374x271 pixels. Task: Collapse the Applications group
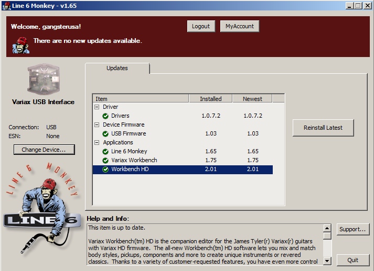(x=97, y=142)
